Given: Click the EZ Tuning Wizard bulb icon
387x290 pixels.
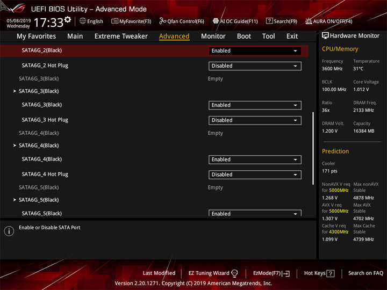Looking at the screenshot, I should 234,273.
